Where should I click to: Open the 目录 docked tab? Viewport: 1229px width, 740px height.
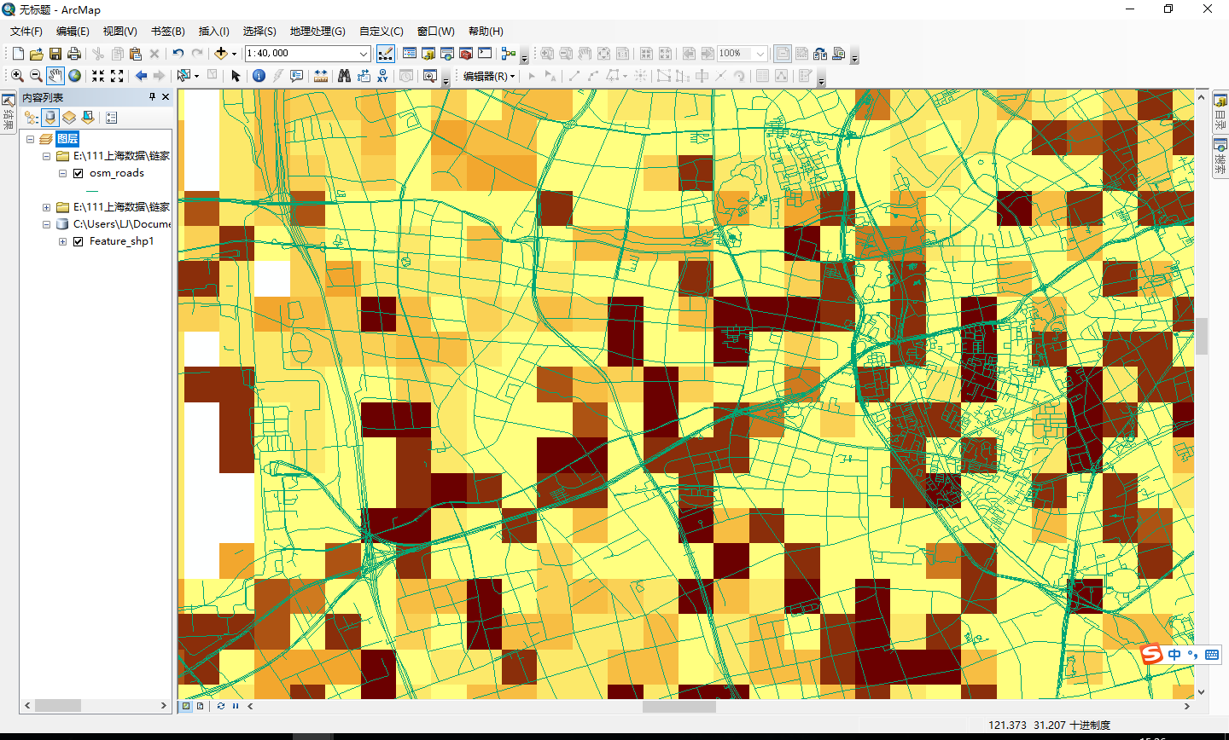1220,112
